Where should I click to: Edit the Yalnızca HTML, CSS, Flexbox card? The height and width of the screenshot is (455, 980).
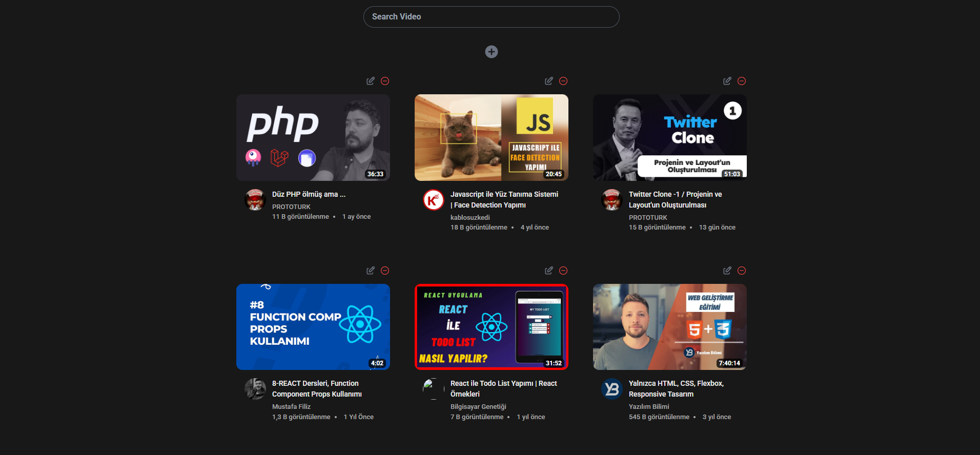coord(727,271)
